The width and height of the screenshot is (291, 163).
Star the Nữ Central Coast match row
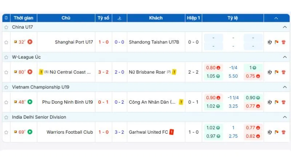coord(6,72)
